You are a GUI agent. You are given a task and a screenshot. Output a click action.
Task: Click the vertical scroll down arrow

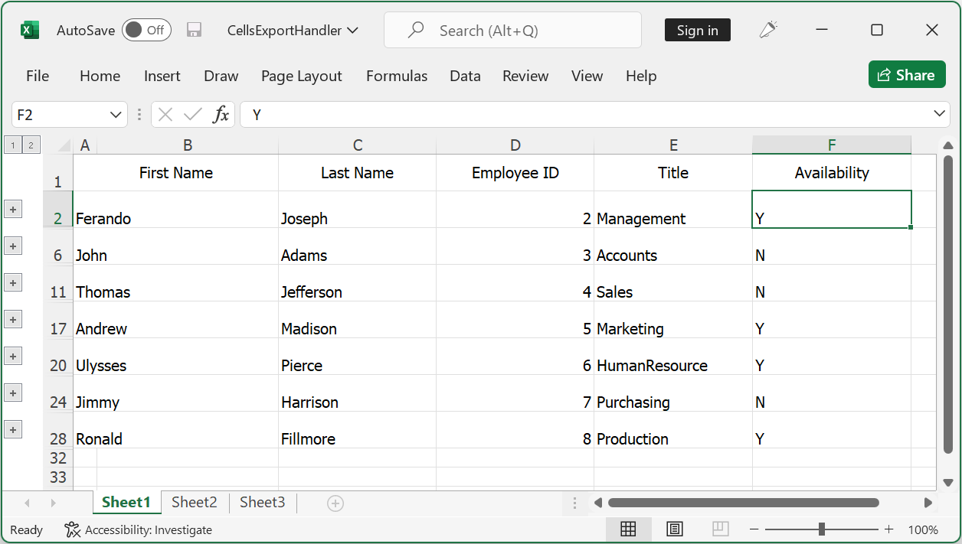point(948,482)
